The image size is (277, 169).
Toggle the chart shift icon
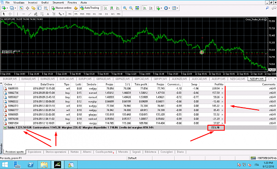tap(151, 8)
